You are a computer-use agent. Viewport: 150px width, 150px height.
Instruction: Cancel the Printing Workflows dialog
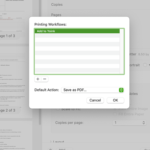tap(95, 100)
